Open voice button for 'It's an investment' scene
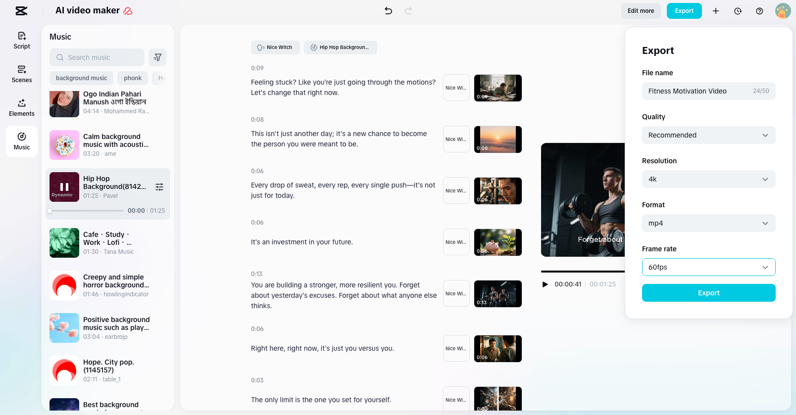This screenshot has width=796, height=415. click(456, 242)
